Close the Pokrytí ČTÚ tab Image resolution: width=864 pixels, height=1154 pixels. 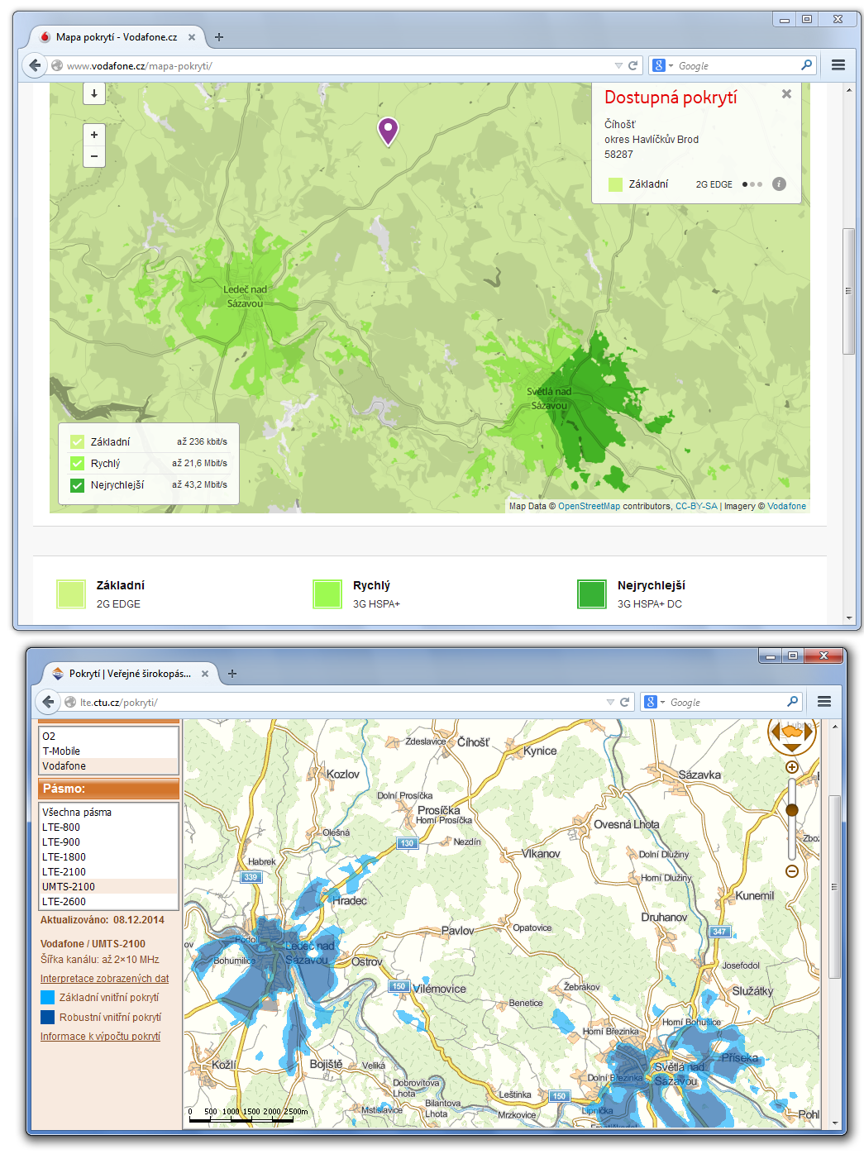click(x=205, y=674)
